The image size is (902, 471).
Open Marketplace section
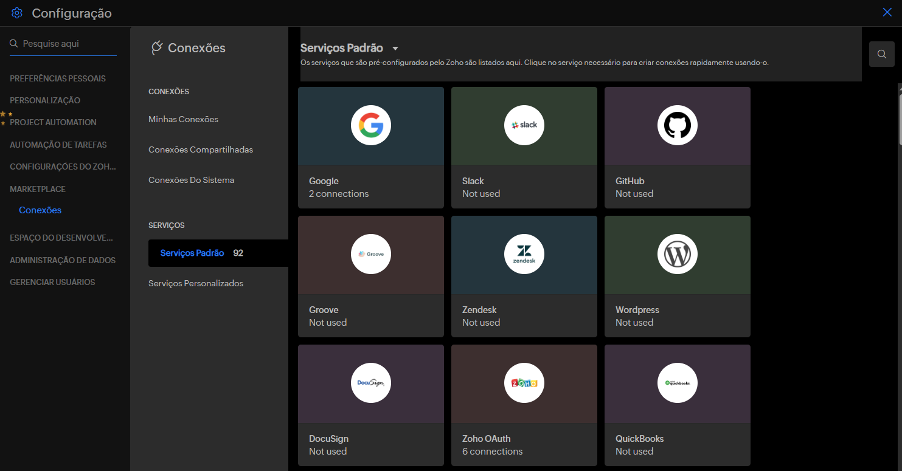coord(38,189)
